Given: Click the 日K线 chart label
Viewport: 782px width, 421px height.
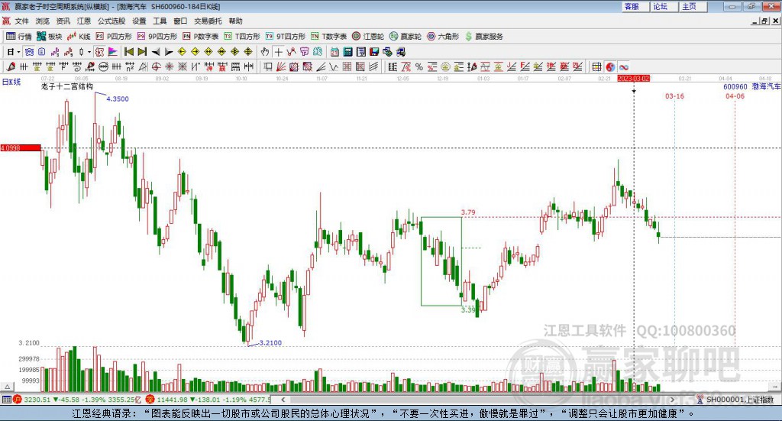Looking at the screenshot, I should click(x=11, y=82).
